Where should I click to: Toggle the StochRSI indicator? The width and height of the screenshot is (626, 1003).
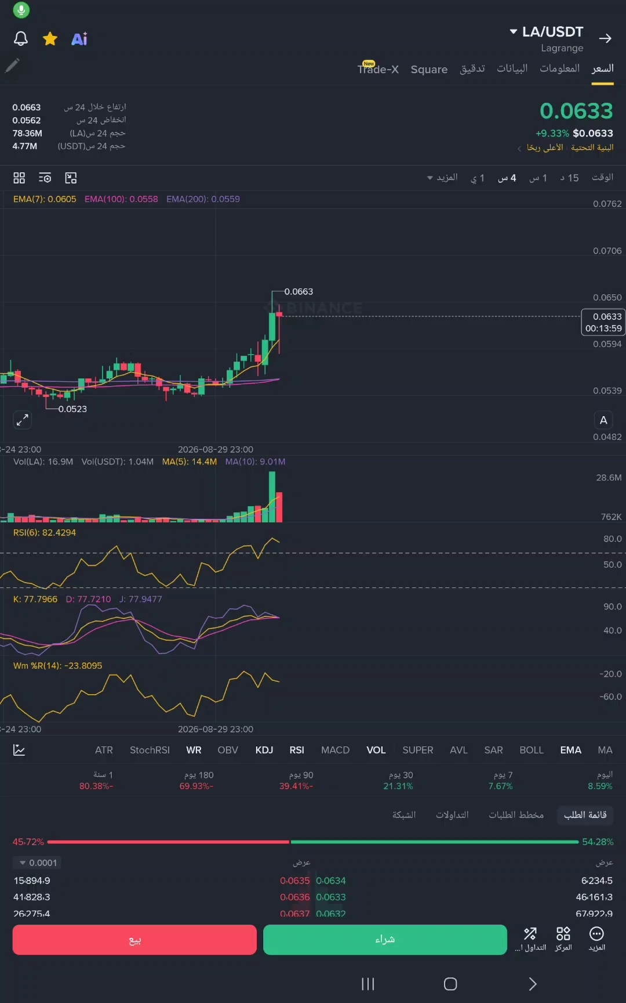click(x=150, y=750)
